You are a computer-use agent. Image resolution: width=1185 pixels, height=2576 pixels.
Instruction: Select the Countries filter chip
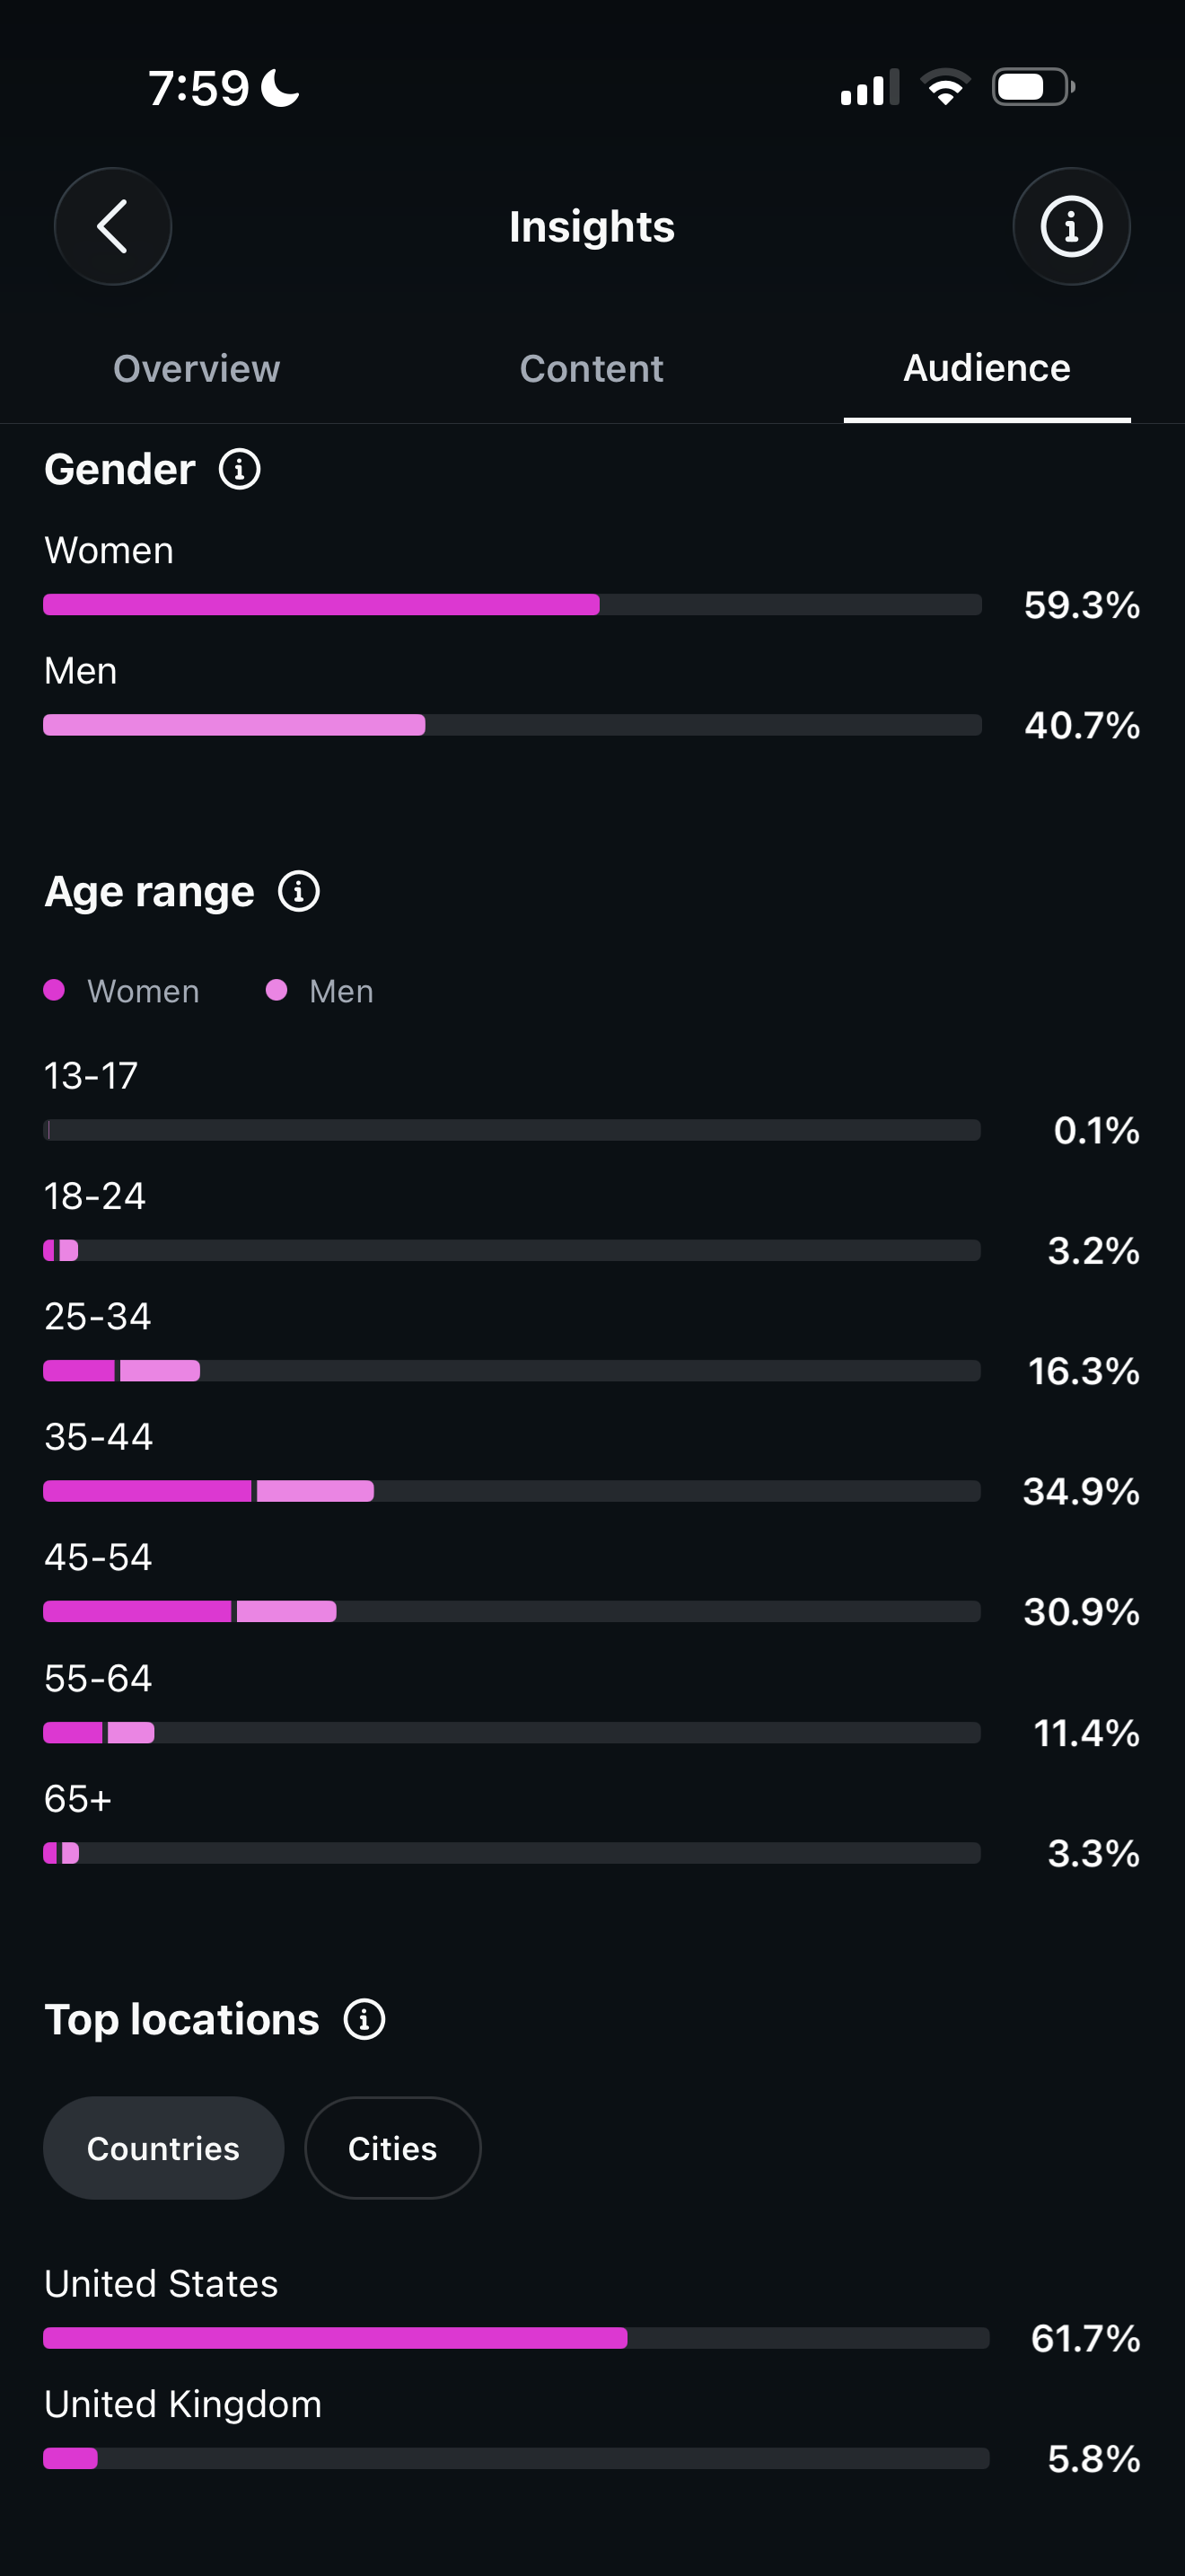coord(164,2148)
